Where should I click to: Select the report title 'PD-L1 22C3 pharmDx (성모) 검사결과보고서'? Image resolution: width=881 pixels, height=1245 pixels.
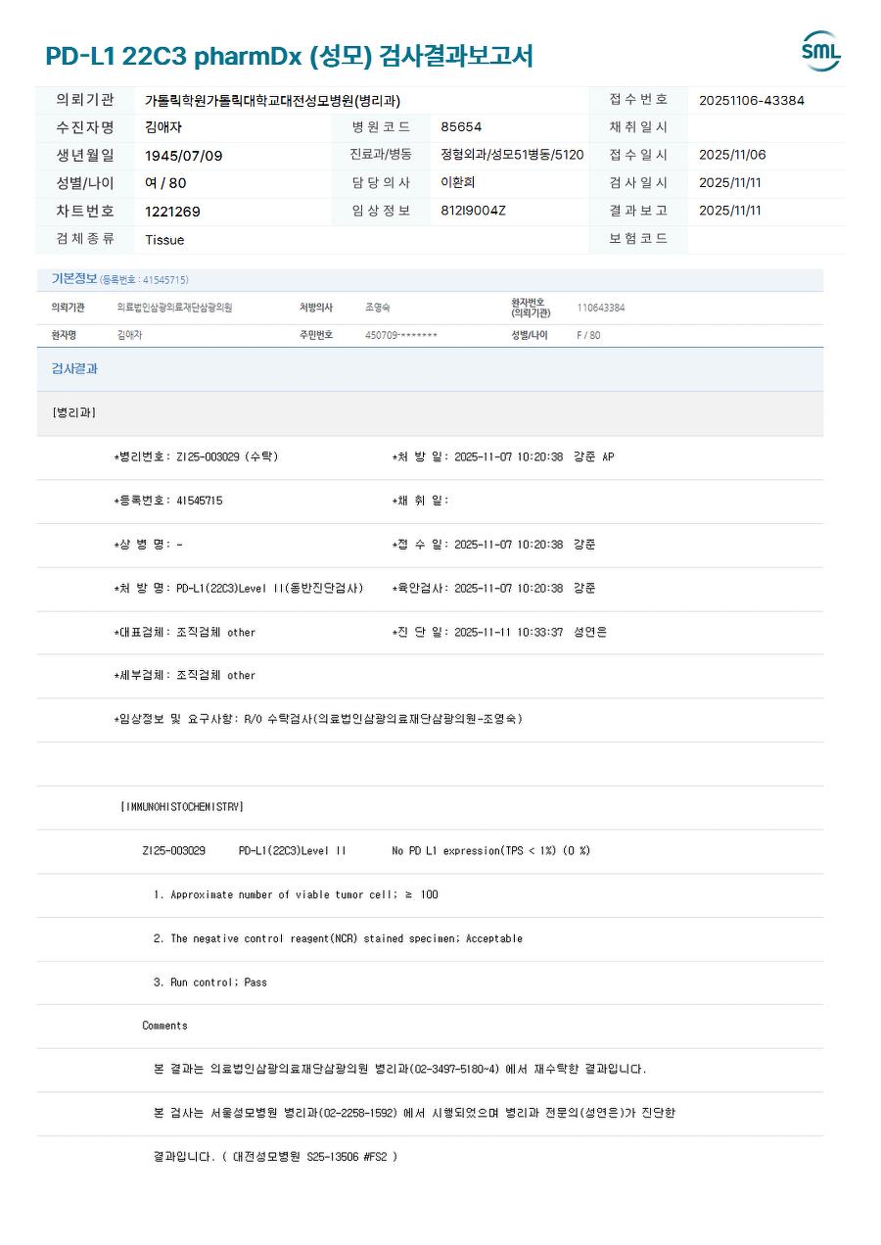[289, 56]
